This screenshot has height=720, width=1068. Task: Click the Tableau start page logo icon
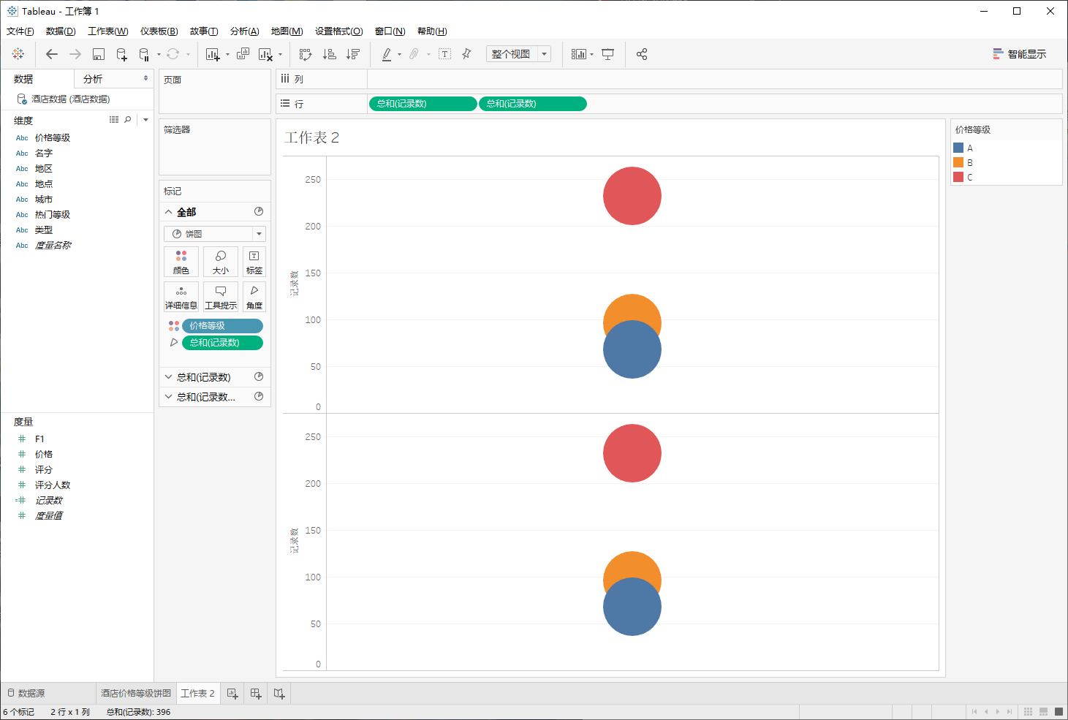18,54
